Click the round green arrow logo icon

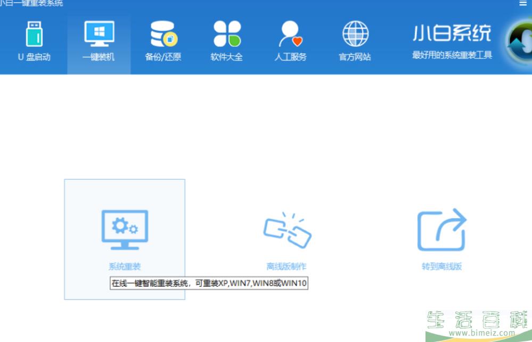pyautogui.click(x=519, y=41)
